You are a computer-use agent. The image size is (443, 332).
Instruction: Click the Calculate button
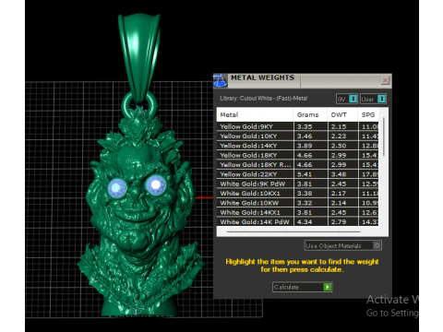pyautogui.click(x=302, y=287)
